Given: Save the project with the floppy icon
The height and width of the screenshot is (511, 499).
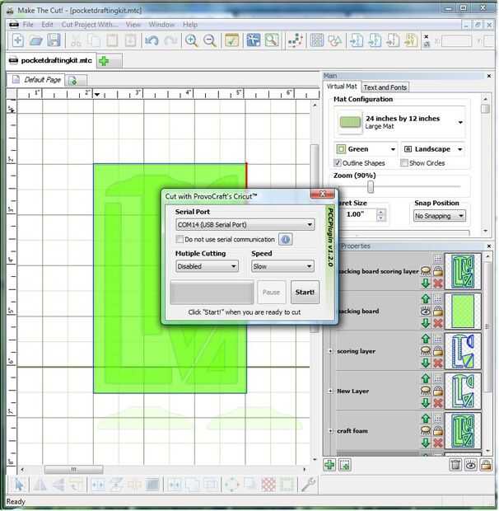Looking at the screenshot, I should coord(54,40).
